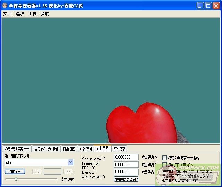Click the 起點Y origin input field
The height and width of the screenshot is (187, 222).
126,164
